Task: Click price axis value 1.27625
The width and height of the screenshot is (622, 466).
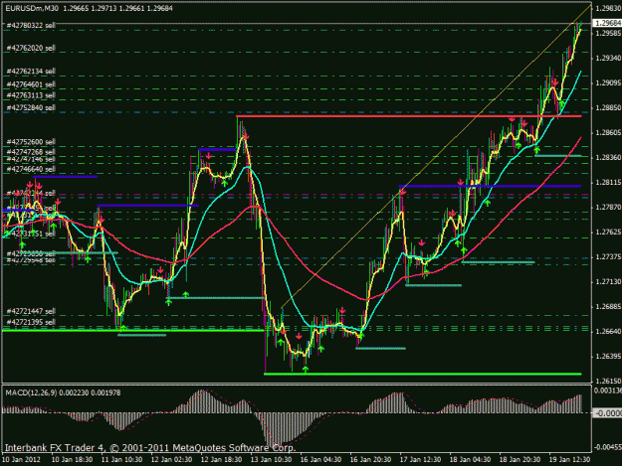Action: (x=608, y=233)
